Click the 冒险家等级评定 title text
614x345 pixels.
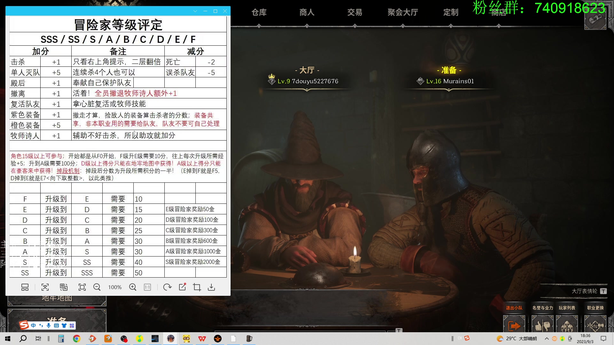pyautogui.click(x=118, y=25)
